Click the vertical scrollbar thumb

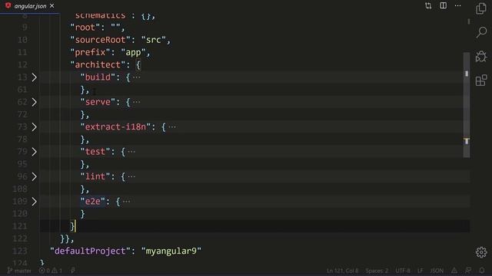[x=467, y=105]
